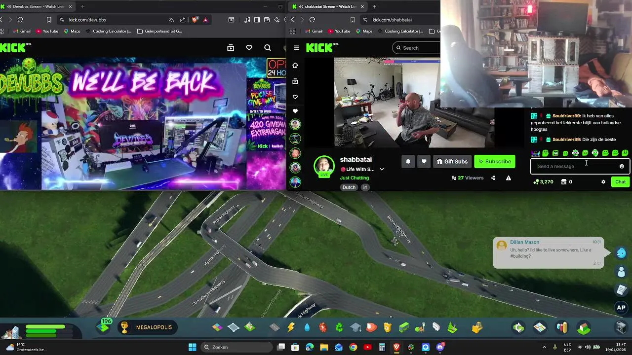Reload the devubbs browser page

tap(20, 20)
